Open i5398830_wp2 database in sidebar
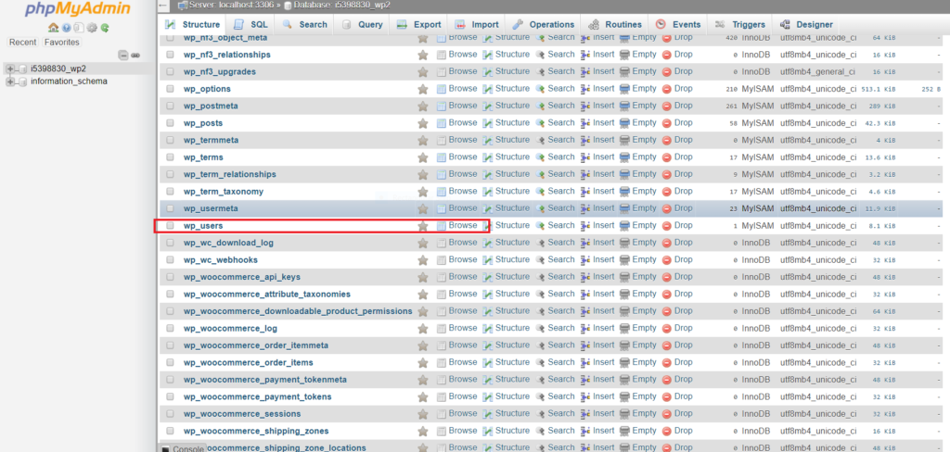This screenshot has width=950, height=452. (x=58, y=69)
